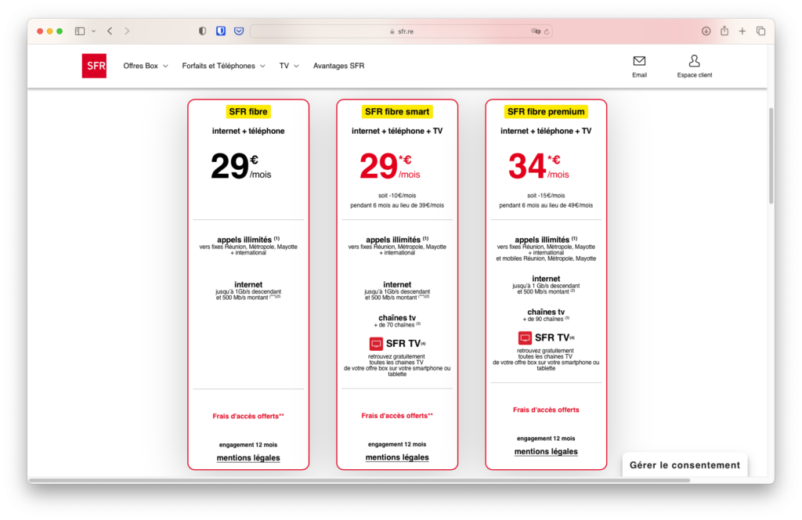Reload the page from address bar

547,31
